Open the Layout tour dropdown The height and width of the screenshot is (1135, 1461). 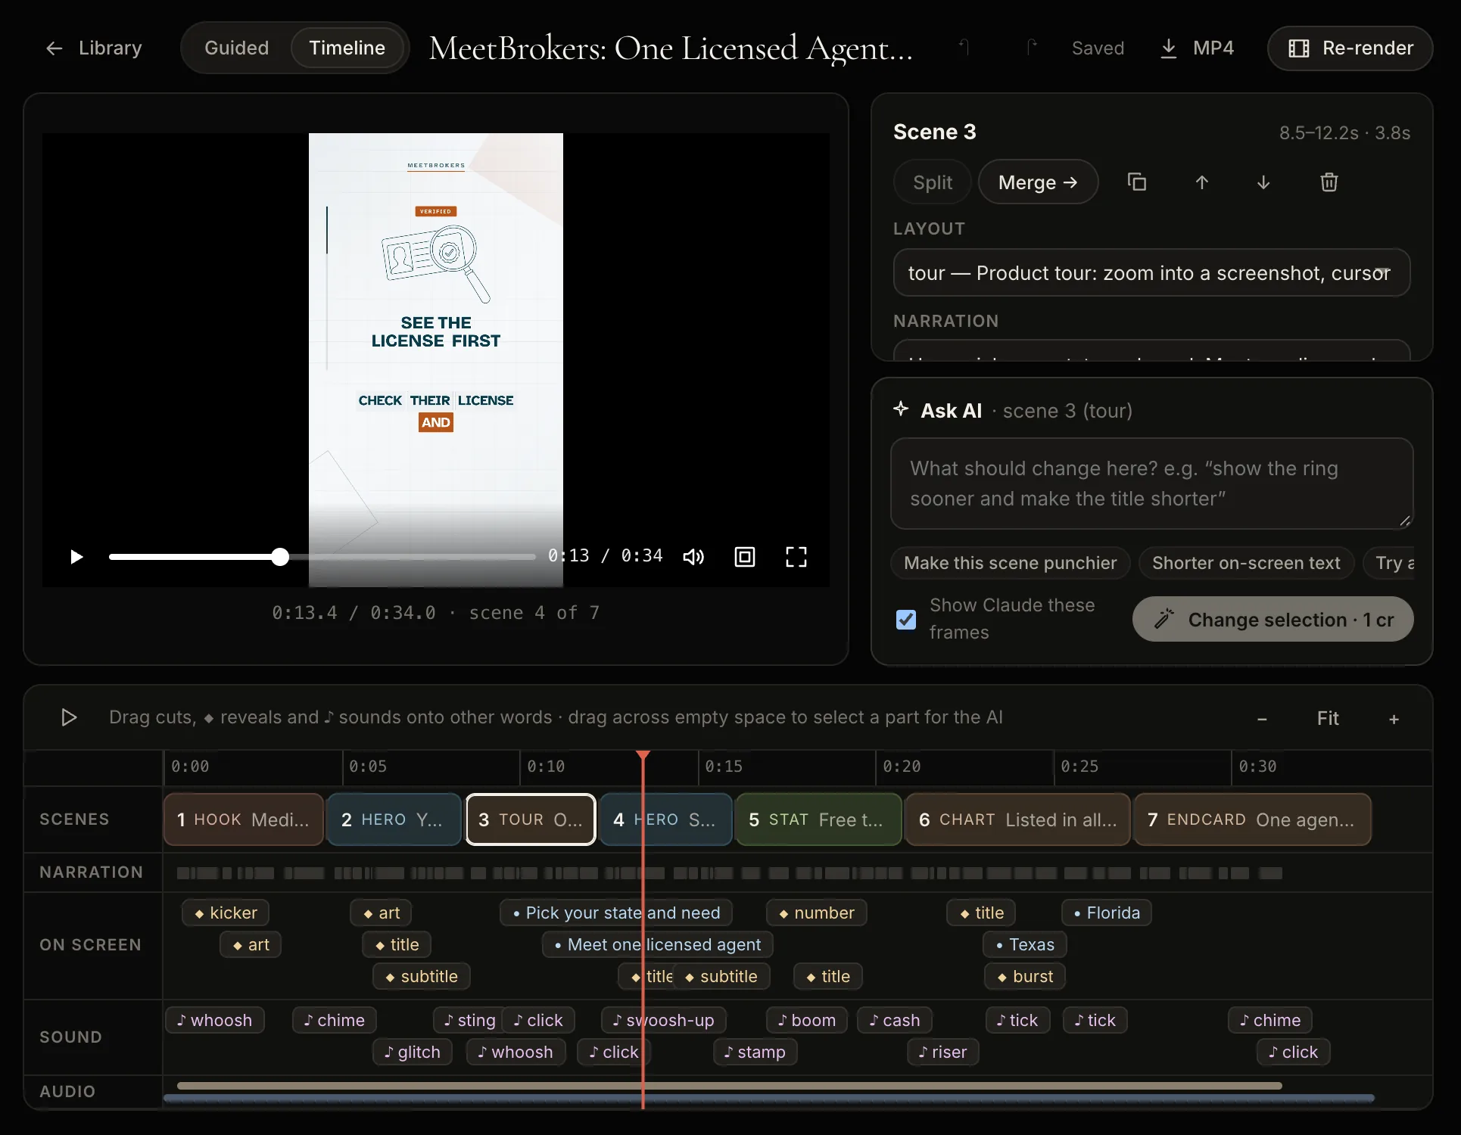[1151, 273]
